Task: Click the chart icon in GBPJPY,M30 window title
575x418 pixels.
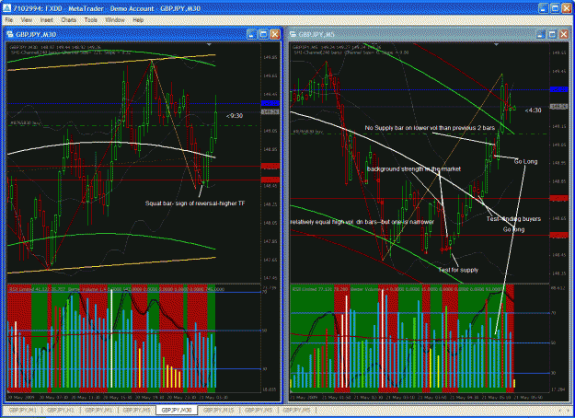Action: click(10, 34)
